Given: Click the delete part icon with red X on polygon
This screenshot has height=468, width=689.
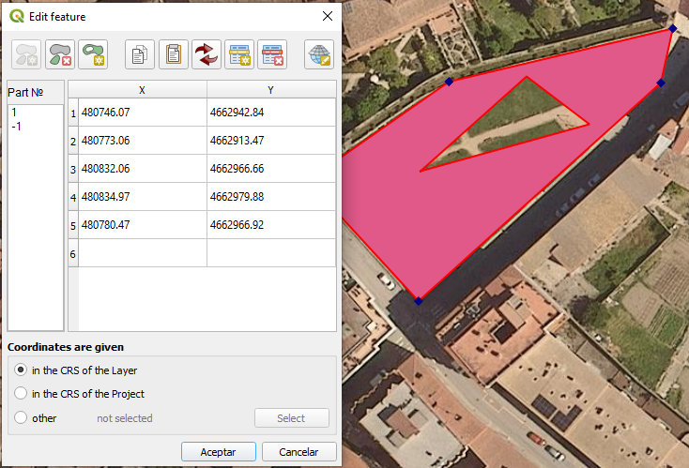Looking at the screenshot, I should tap(61, 54).
